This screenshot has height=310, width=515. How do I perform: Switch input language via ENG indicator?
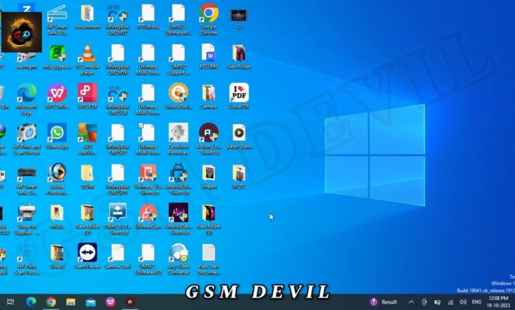[475, 302]
